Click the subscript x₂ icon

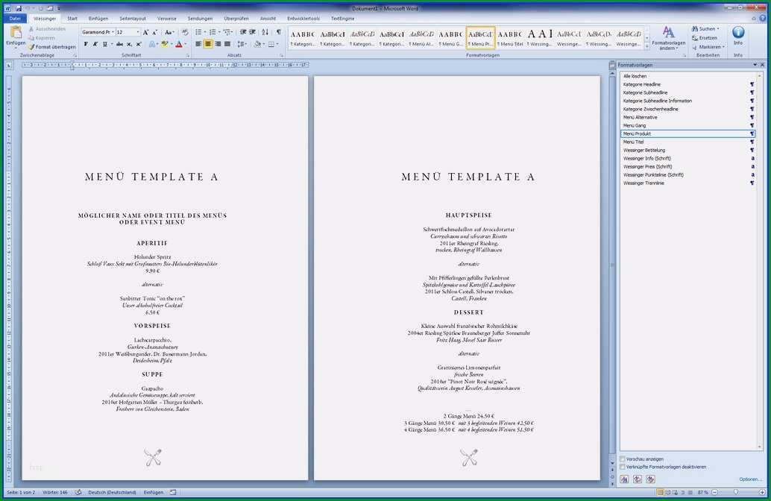129,44
